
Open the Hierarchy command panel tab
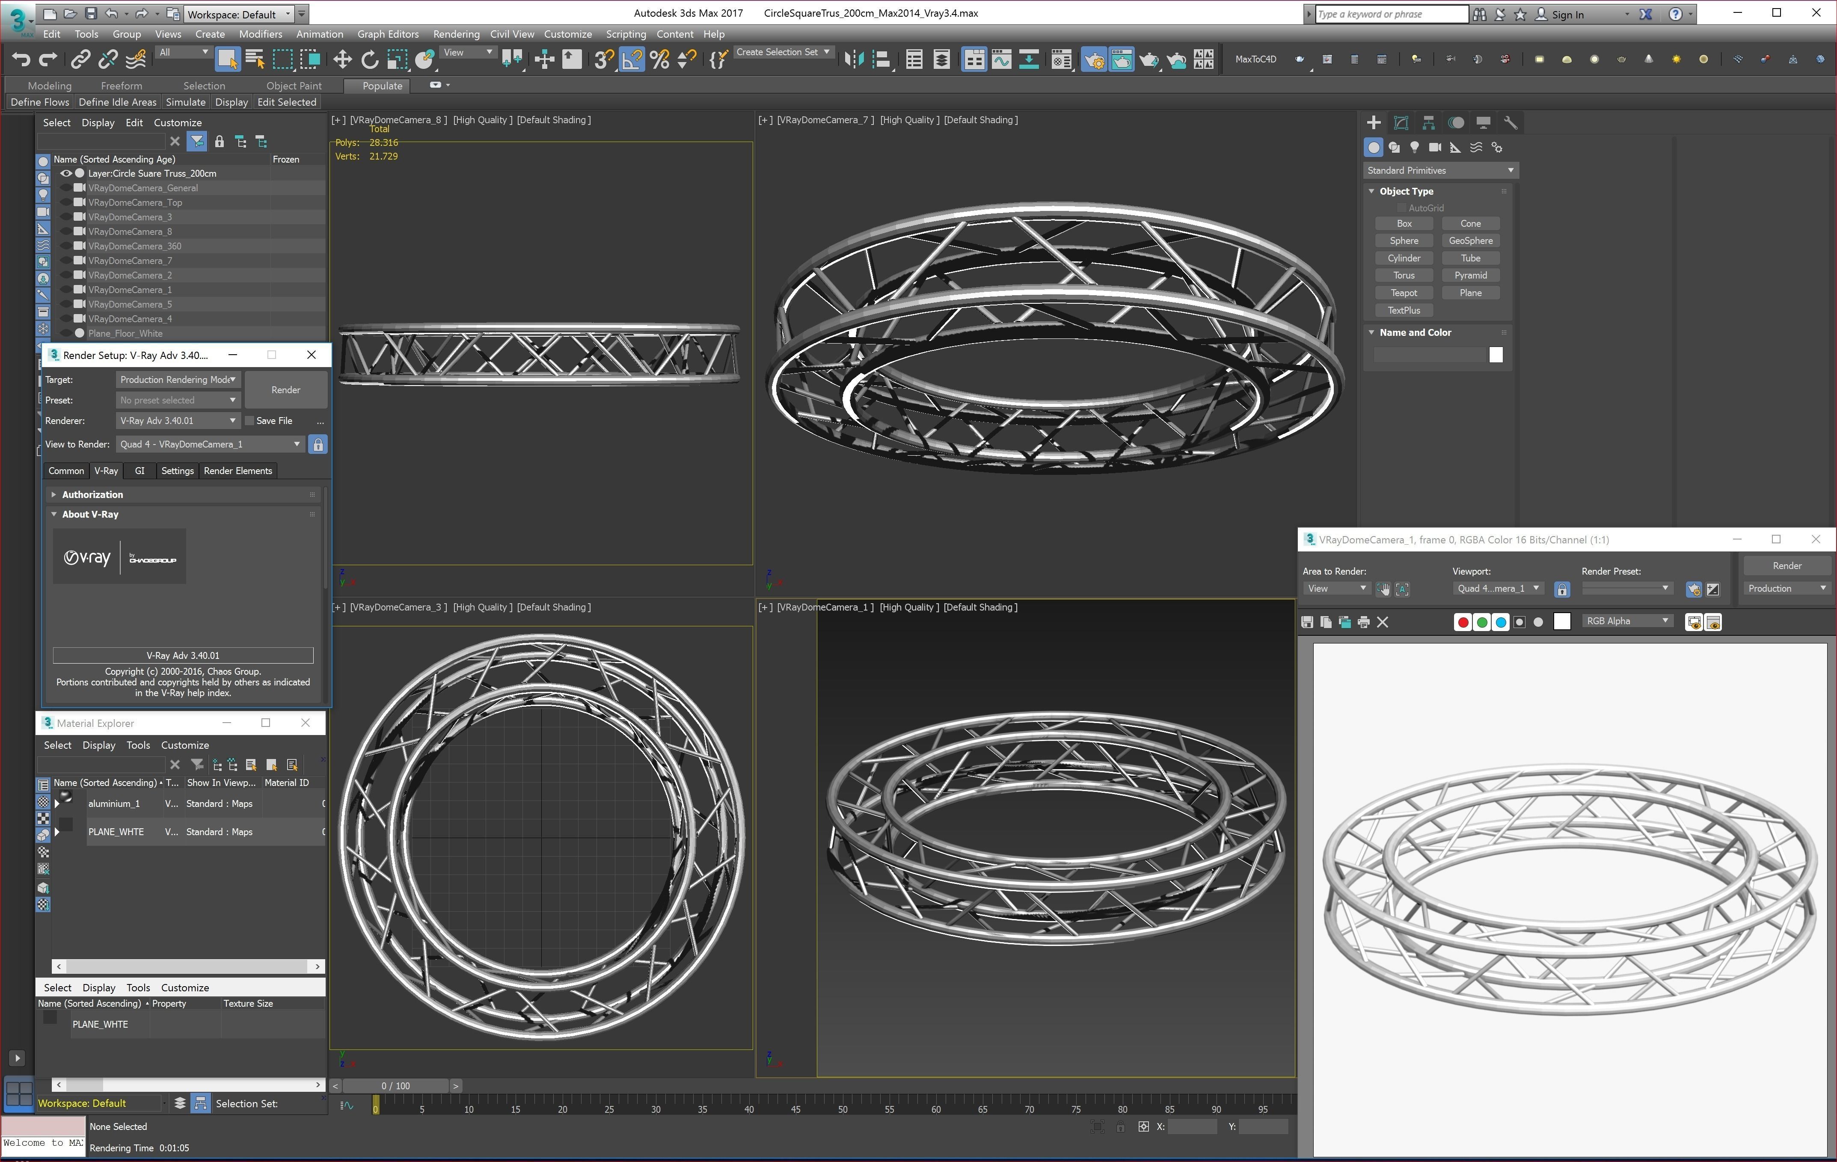(1428, 123)
